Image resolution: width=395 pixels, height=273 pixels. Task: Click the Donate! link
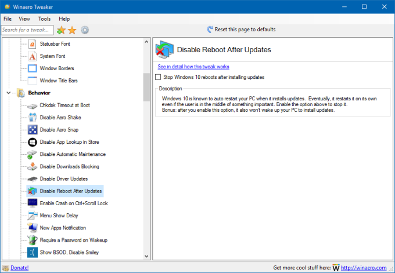(x=19, y=268)
